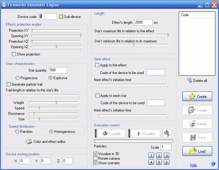Click the Device code input field

click(48, 16)
